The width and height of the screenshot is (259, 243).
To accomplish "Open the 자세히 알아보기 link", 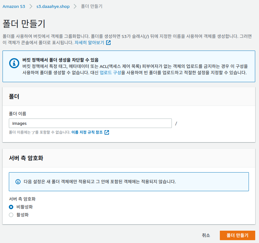I will point(89,42).
